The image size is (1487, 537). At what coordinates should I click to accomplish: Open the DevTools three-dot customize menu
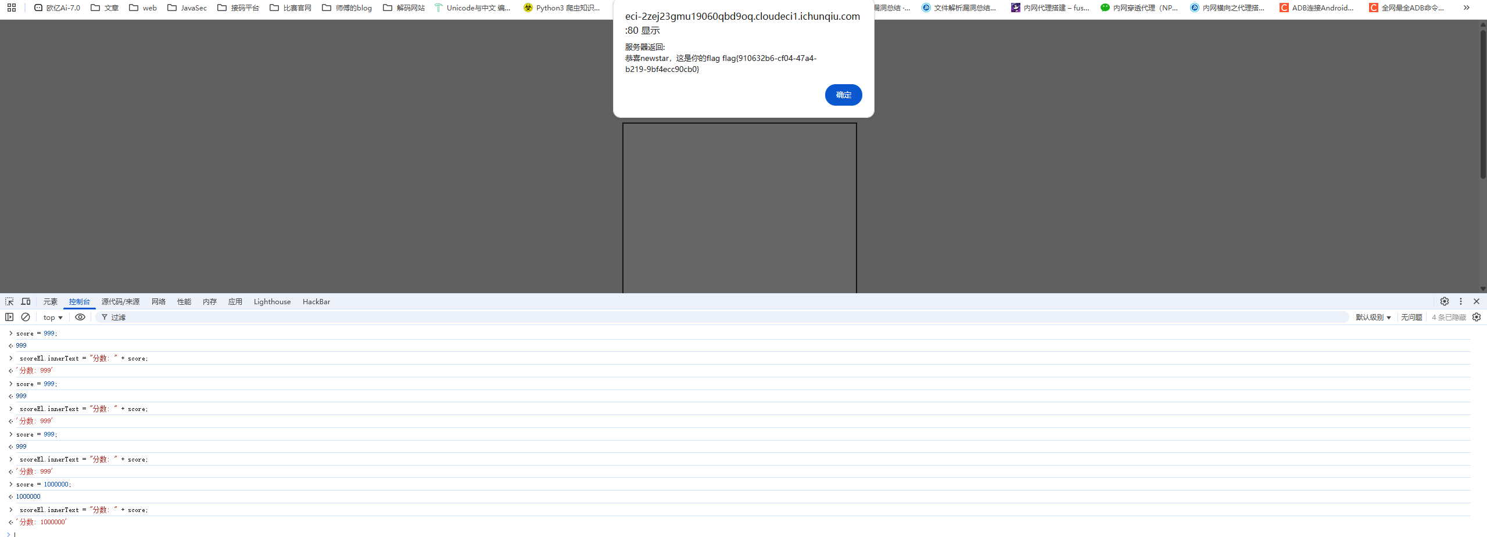click(x=1460, y=301)
